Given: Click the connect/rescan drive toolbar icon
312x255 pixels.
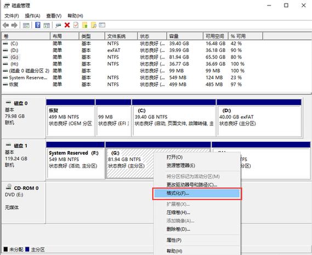Looking at the screenshot, I should pos(58,25).
